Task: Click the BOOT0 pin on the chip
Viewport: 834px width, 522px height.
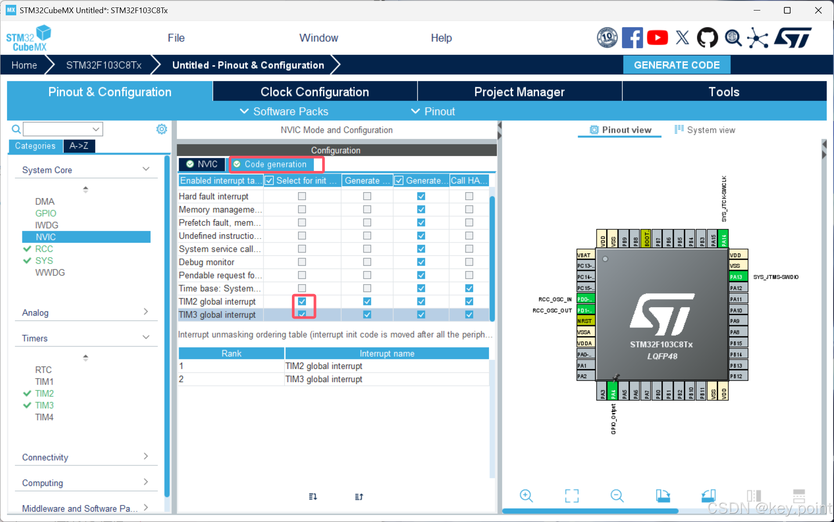Action: click(646, 238)
